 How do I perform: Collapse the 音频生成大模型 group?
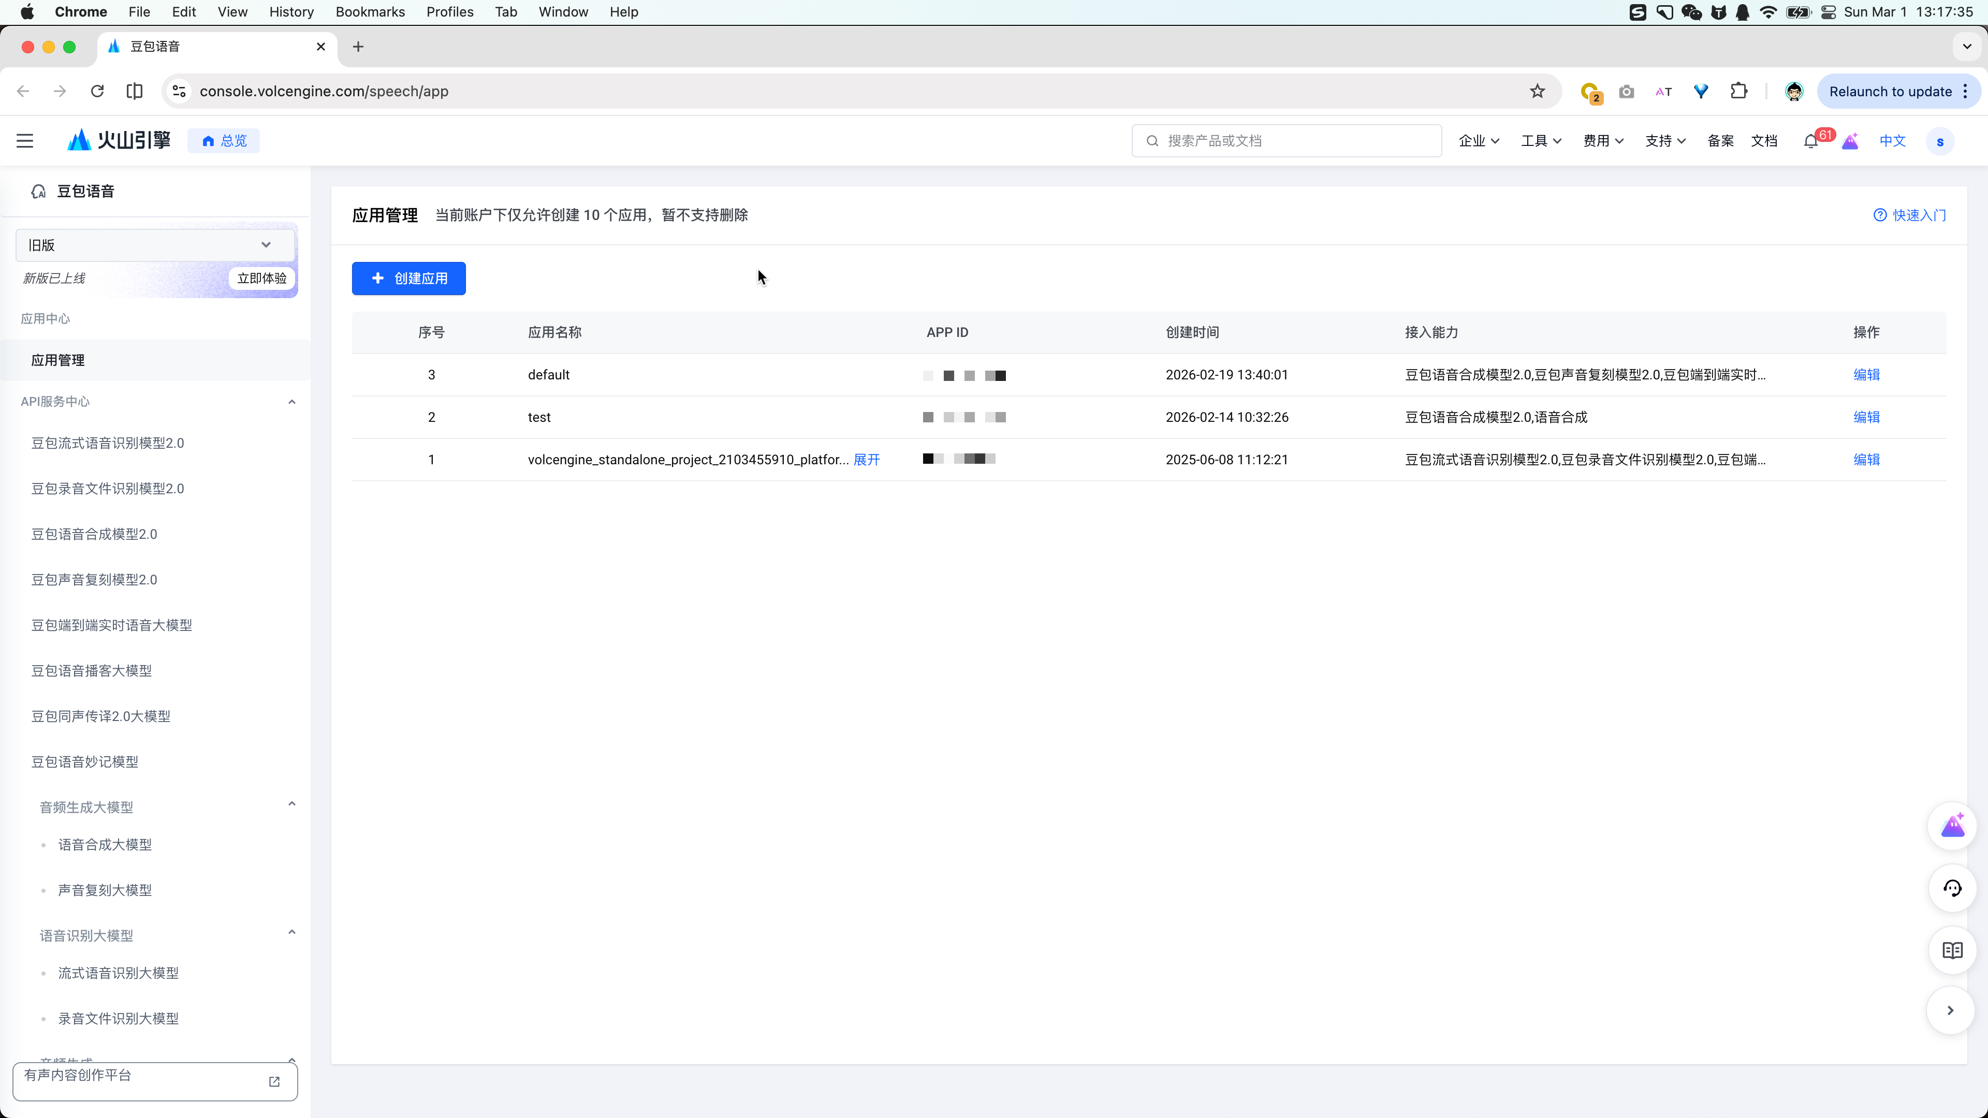pos(291,804)
